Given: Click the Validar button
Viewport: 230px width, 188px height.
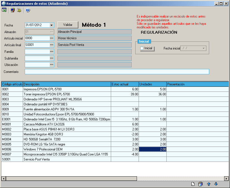Looking at the screenshot, I should [68, 25].
